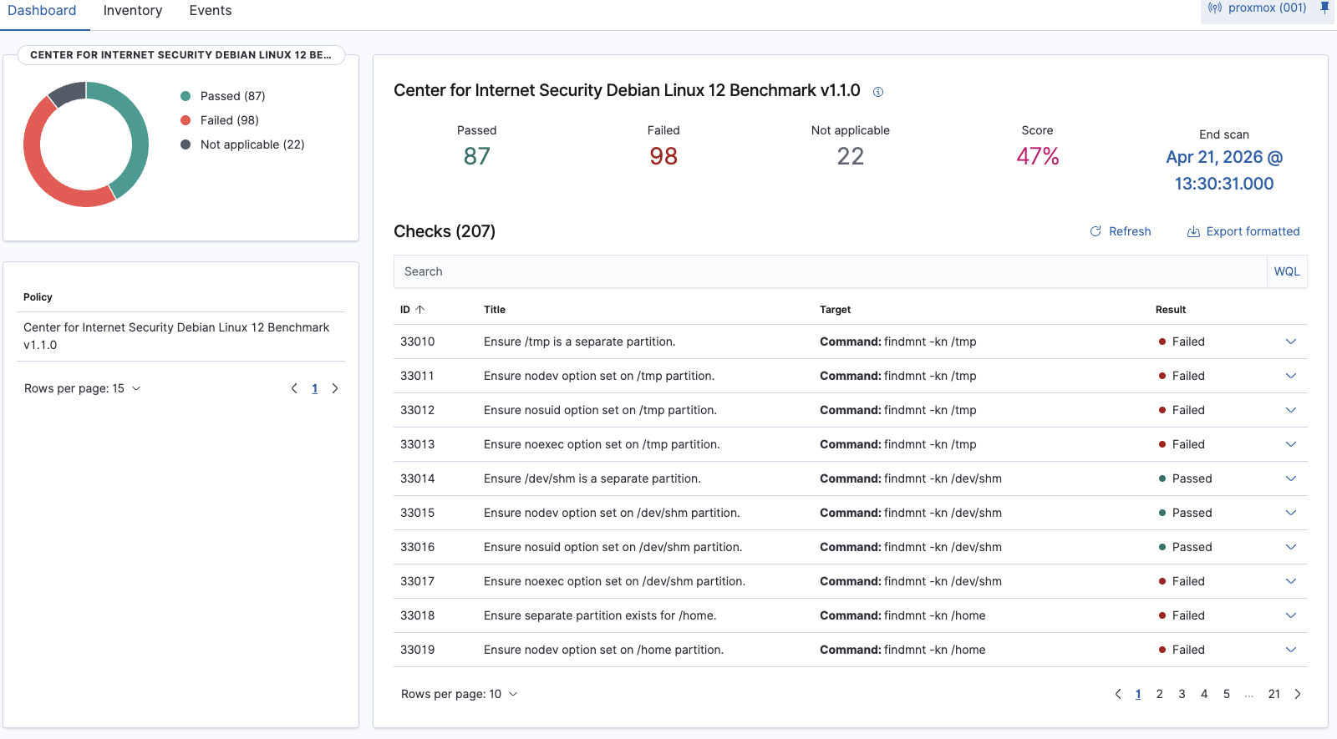
Task: Open policy Rows per page: 15 dropdown
Action: click(83, 388)
